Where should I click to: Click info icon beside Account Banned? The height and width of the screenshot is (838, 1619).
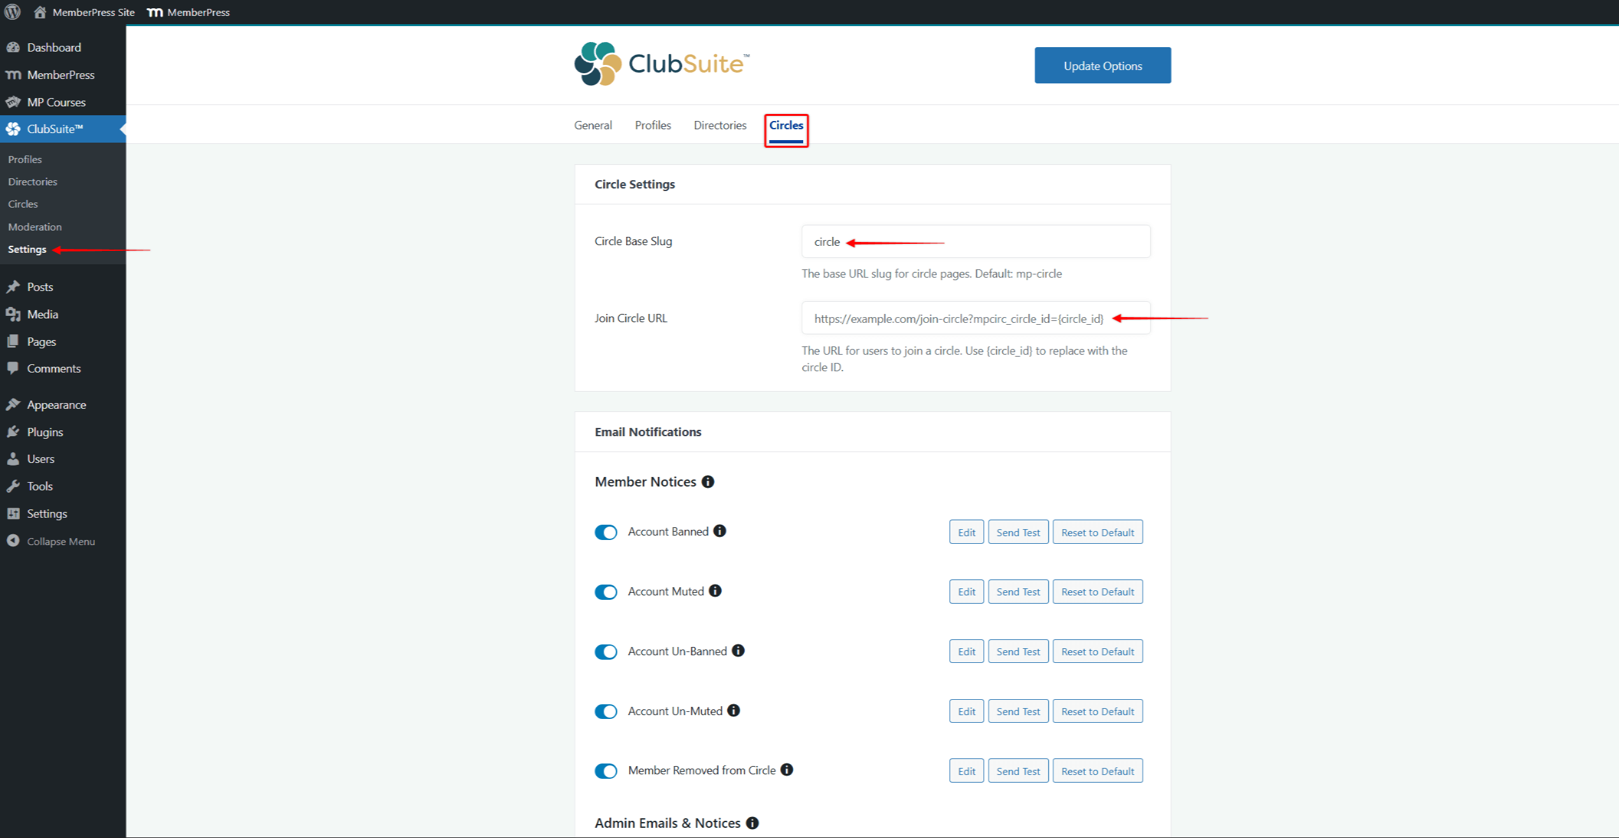(x=720, y=531)
